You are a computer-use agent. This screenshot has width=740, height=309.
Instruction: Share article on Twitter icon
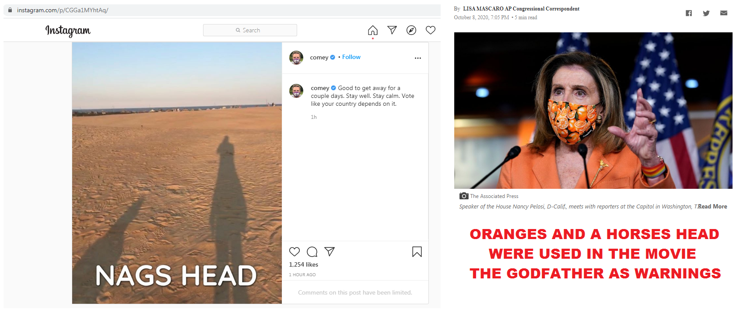[706, 13]
